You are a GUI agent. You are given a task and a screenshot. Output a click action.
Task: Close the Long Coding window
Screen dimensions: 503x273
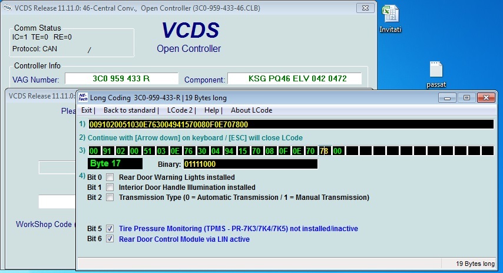pyautogui.click(x=484, y=97)
